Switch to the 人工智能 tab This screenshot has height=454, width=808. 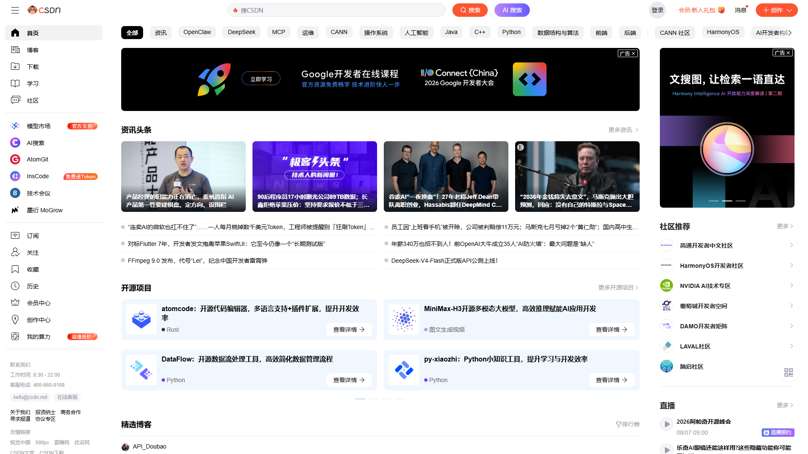click(x=416, y=33)
